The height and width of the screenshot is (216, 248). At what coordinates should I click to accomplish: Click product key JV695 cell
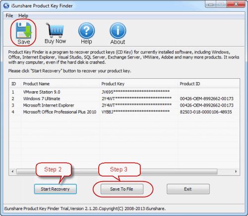pos(135,92)
